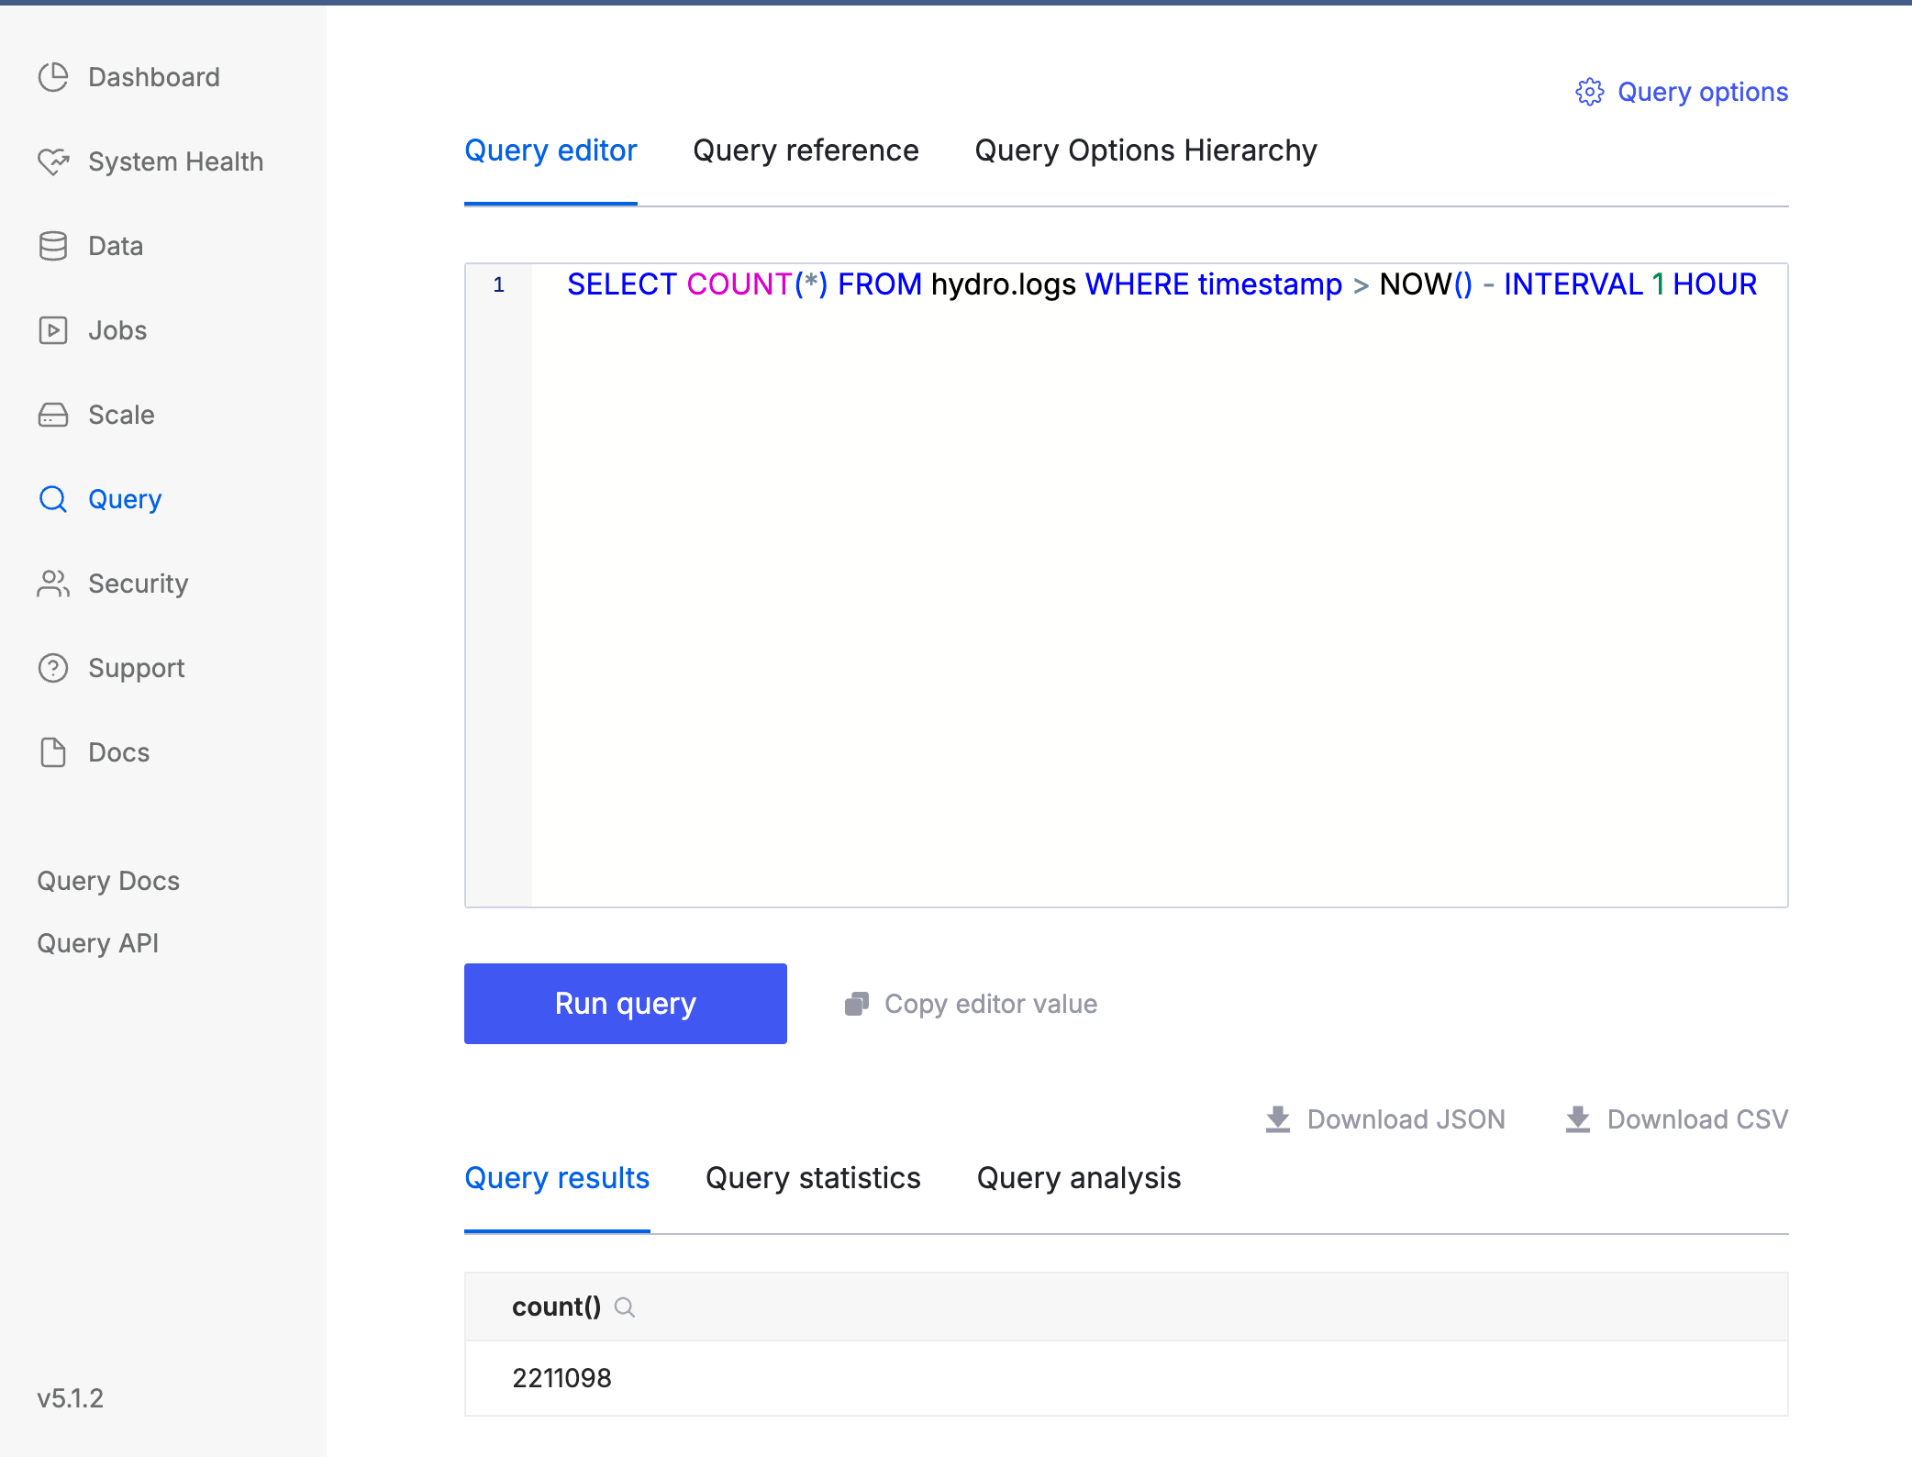Click inside the SQL editor on line 1
1912x1457 pixels.
[x=1101, y=285]
